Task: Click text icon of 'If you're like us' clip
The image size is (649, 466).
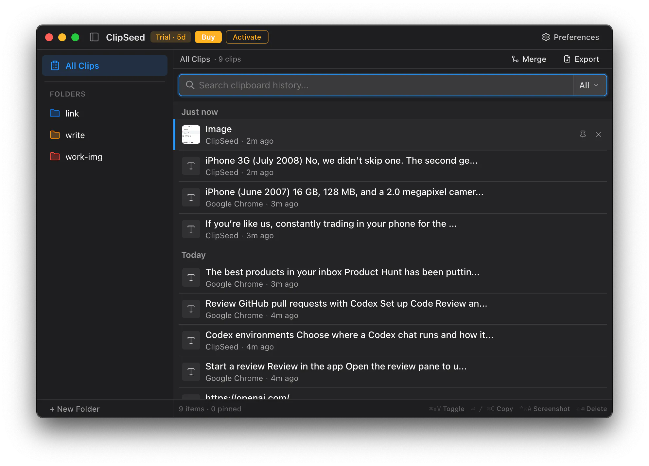Action: coord(191,229)
